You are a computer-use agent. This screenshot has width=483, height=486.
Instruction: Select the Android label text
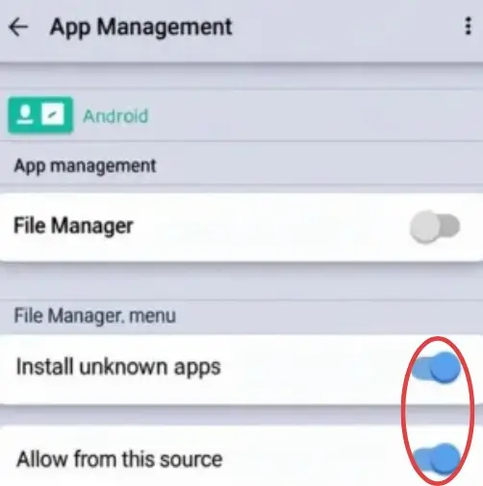click(x=115, y=116)
